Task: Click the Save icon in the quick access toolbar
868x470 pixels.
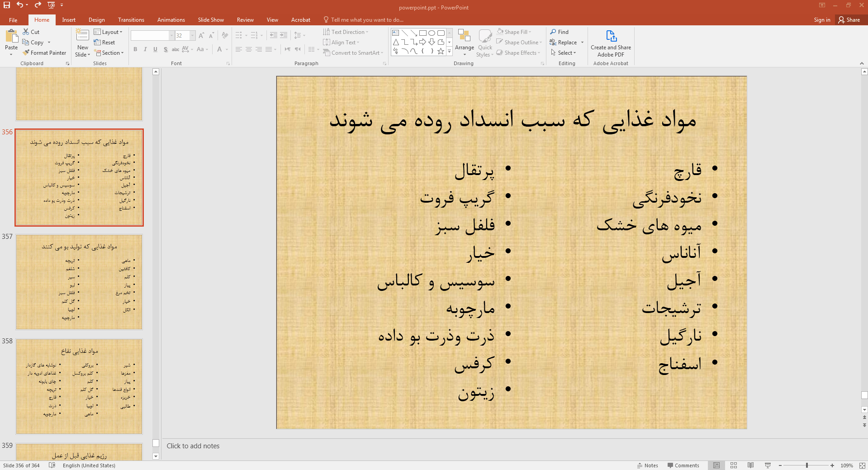Action: (x=7, y=5)
